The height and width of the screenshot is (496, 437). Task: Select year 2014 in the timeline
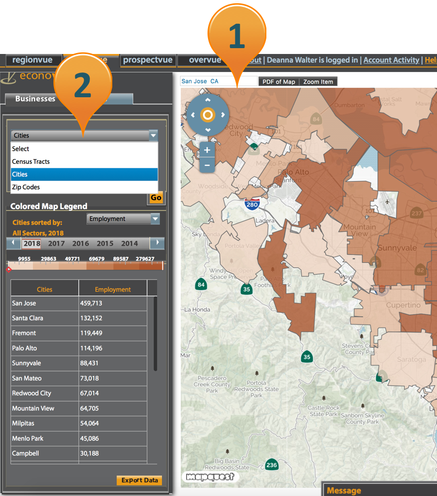129,244
